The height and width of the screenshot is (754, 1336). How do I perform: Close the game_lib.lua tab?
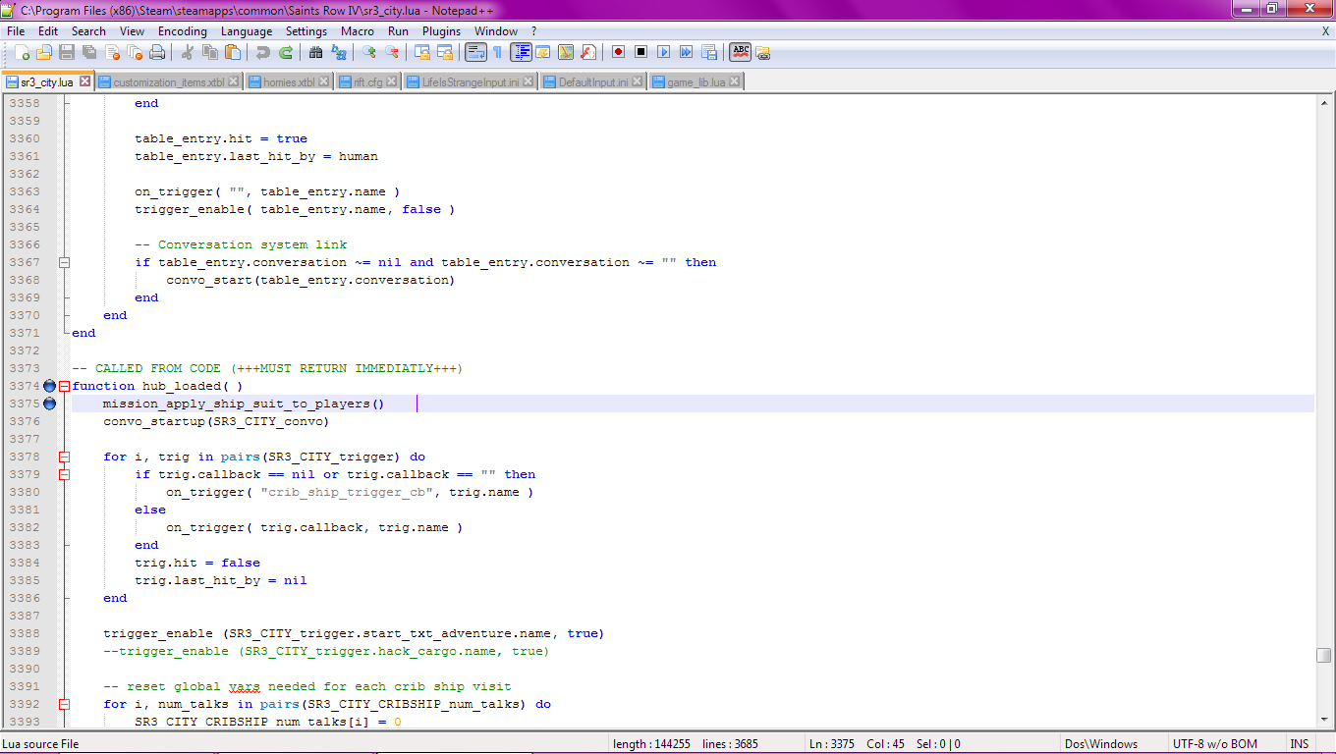pos(735,81)
